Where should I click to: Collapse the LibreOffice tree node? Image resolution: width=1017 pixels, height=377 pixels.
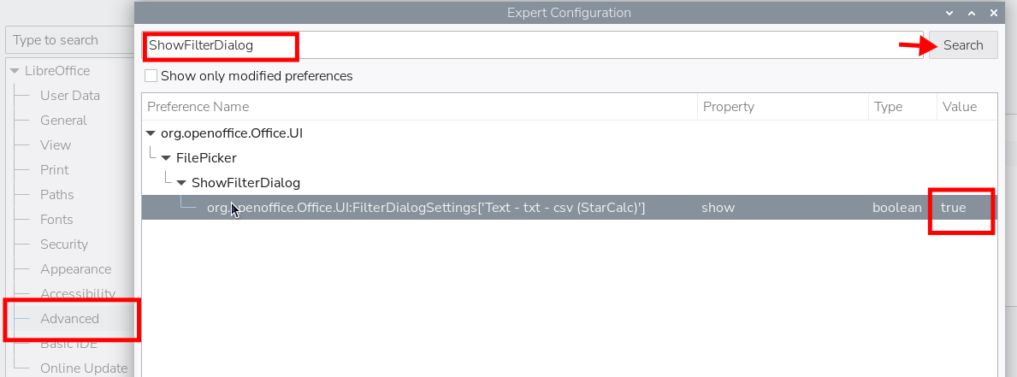click(15, 71)
